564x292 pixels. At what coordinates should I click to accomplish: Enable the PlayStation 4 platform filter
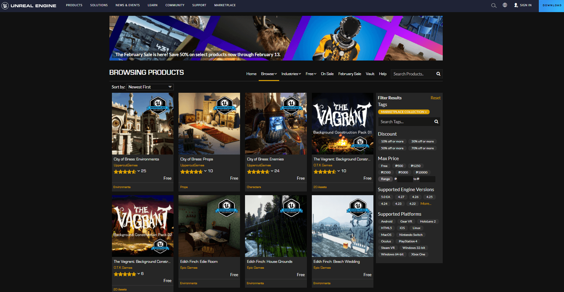[408, 241]
